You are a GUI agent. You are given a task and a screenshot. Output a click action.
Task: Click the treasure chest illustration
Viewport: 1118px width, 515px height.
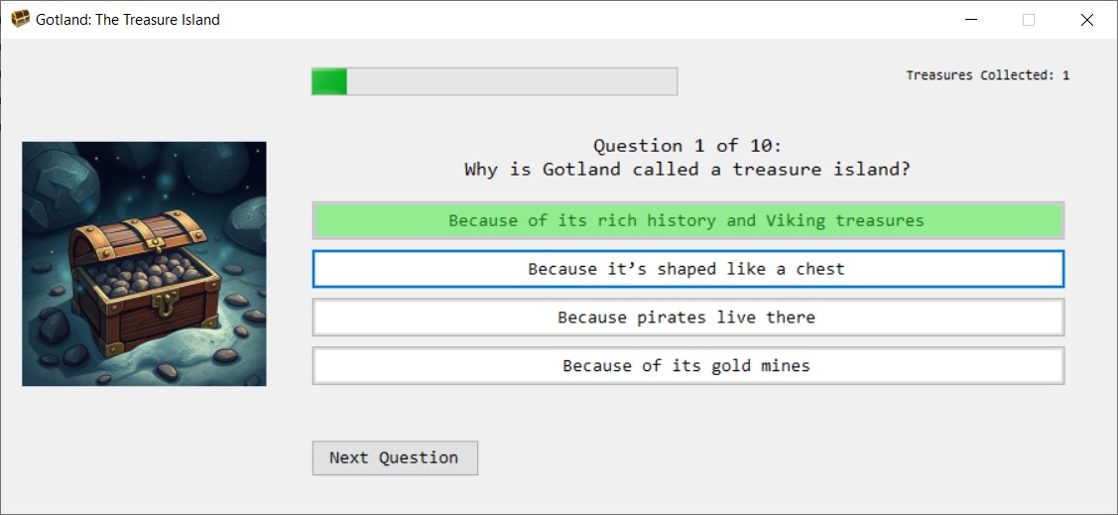coord(144,263)
